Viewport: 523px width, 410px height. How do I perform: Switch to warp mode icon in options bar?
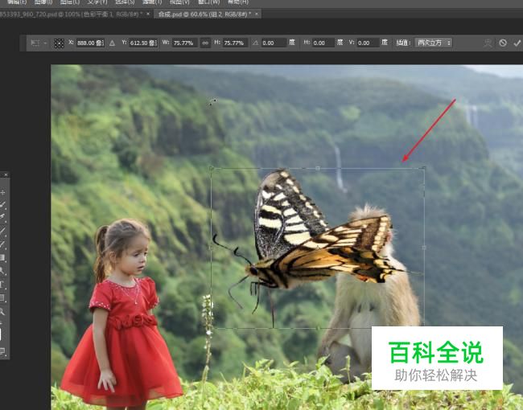point(488,43)
